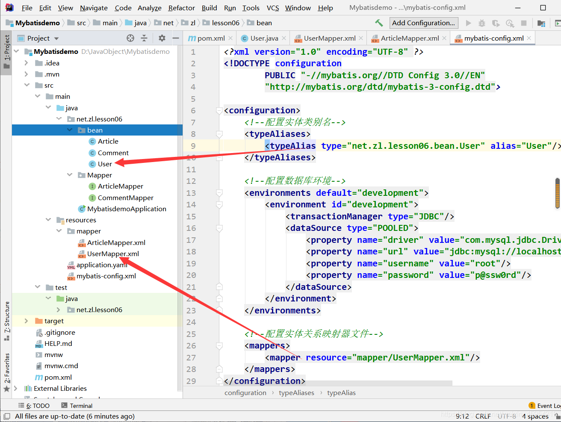
Task: Close the User.java editor tab
Action: [284, 38]
